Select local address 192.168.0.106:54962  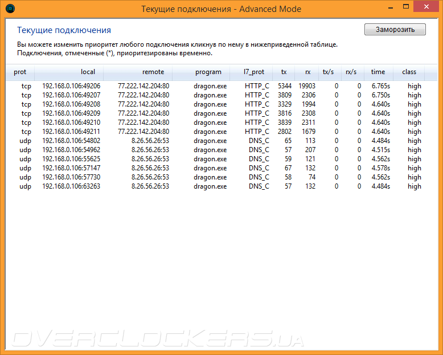coord(71,150)
